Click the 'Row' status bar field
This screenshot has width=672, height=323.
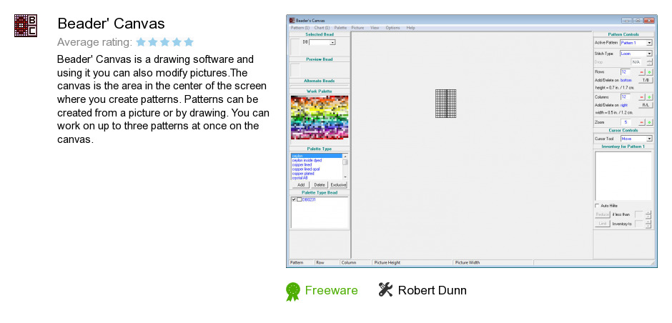coord(327,262)
